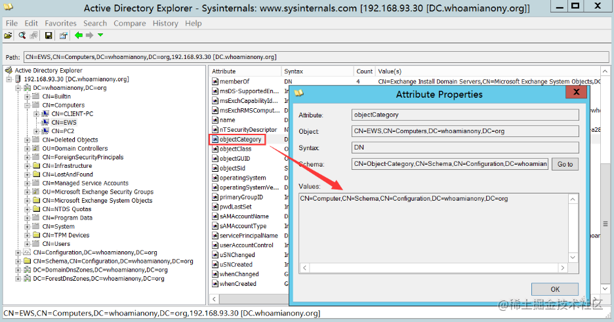614x322 pixels.
Task: Open the File menu
Action: pyautogui.click(x=12, y=24)
